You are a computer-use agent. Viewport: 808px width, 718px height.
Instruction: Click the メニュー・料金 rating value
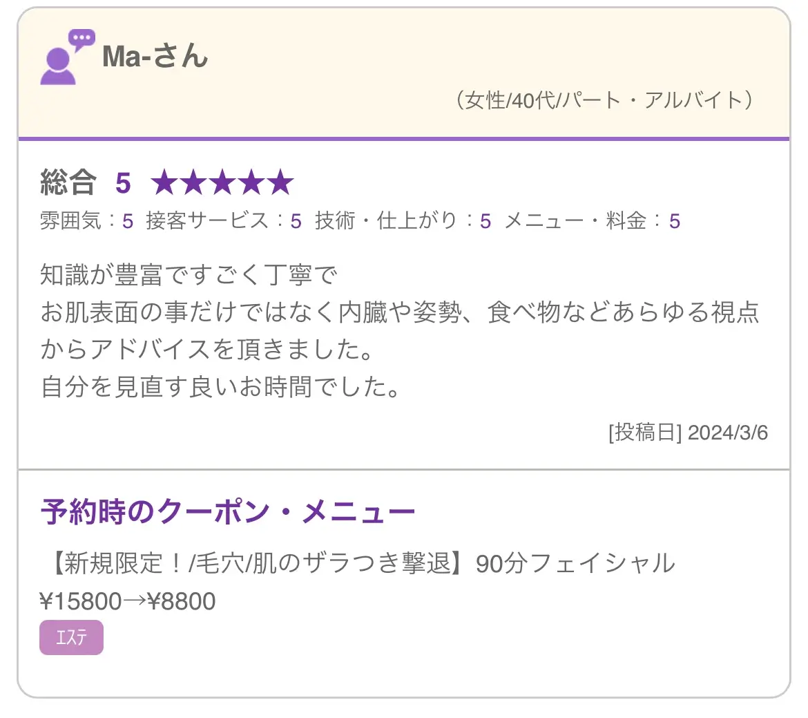(675, 221)
